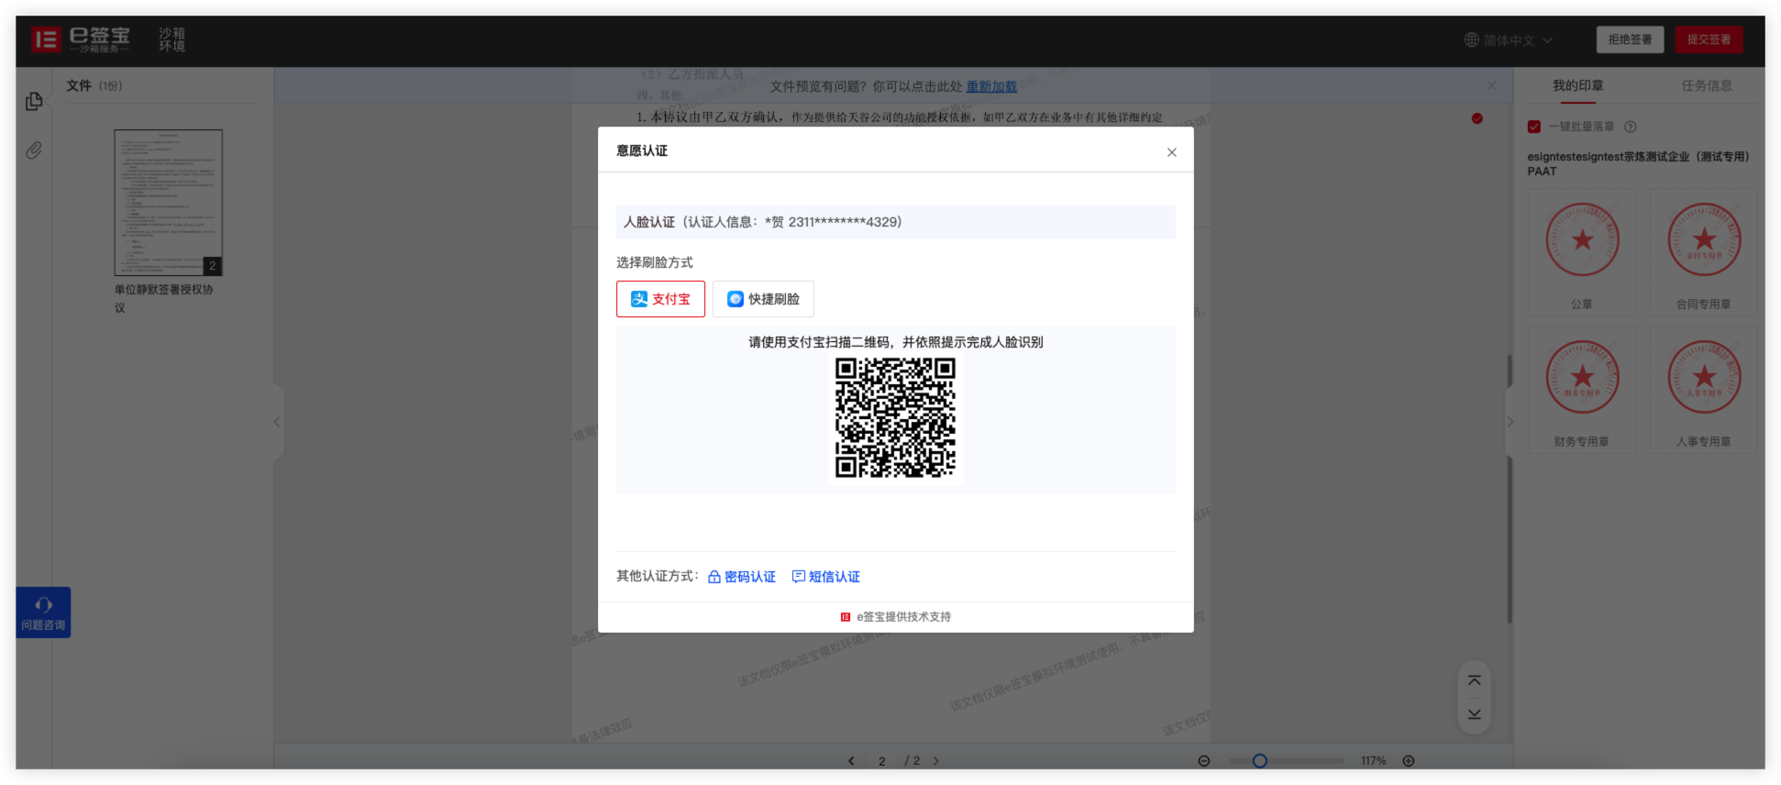The image size is (1781, 785).
Task: Click the 117% zoom value
Action: (x=1373, y=761)
